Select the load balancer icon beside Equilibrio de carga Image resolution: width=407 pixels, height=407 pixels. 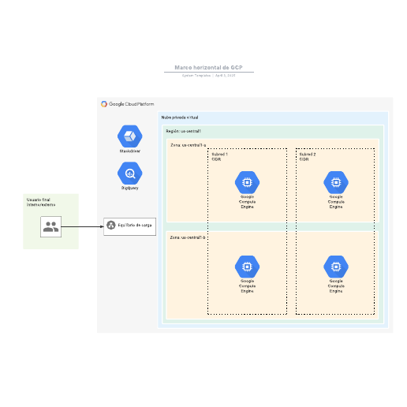pyautogui.click(x=111, y=225)
